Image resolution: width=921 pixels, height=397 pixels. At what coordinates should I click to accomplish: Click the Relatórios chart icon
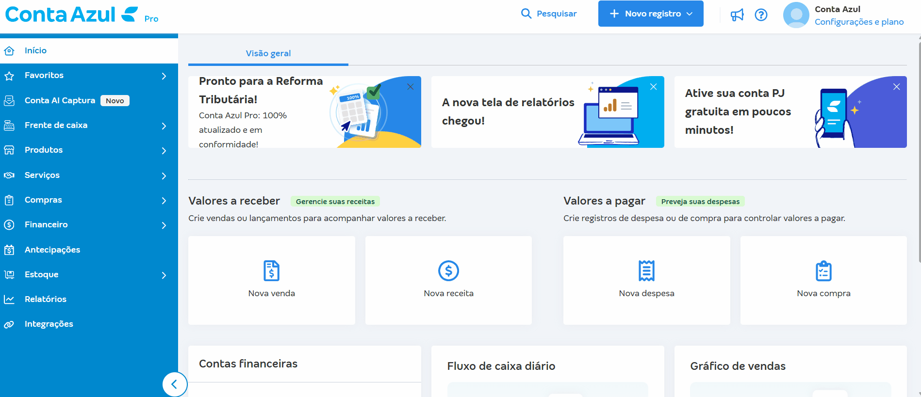9,300
